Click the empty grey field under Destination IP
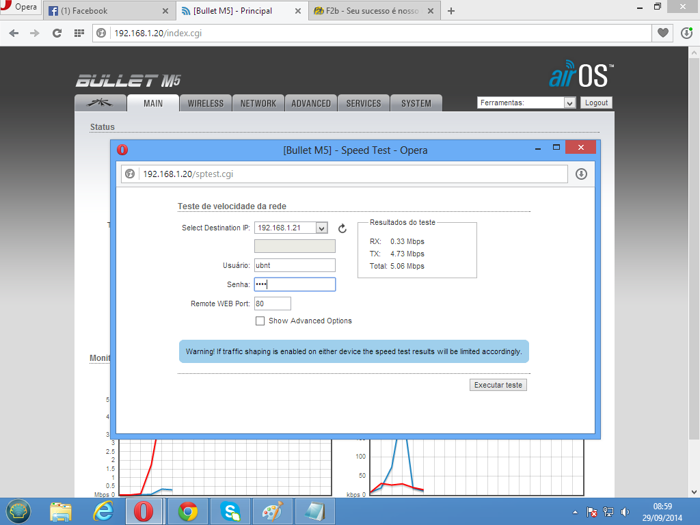700x525 pixels. pyautogui.click(x=295, y=246)
